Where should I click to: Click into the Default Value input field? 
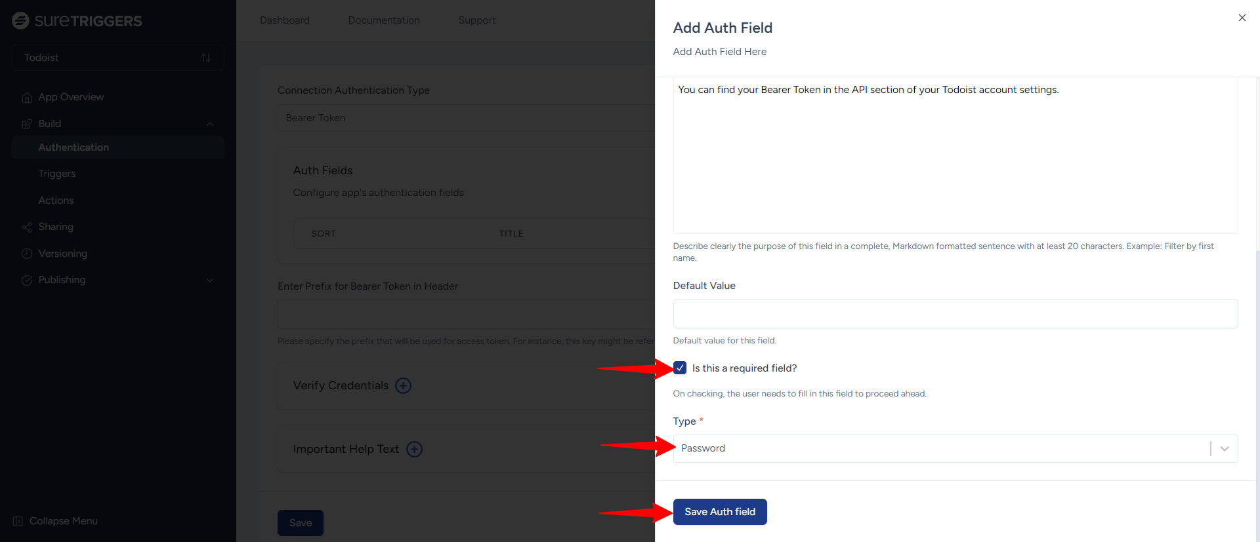coord(955,314)
